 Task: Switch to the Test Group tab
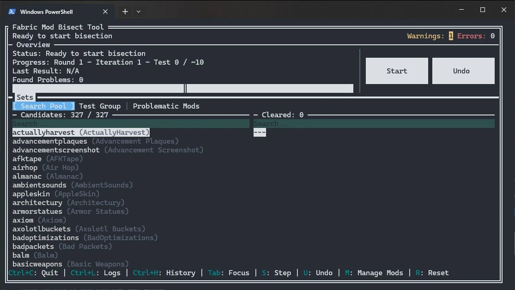pyautogui.click(x=100, y=106)
